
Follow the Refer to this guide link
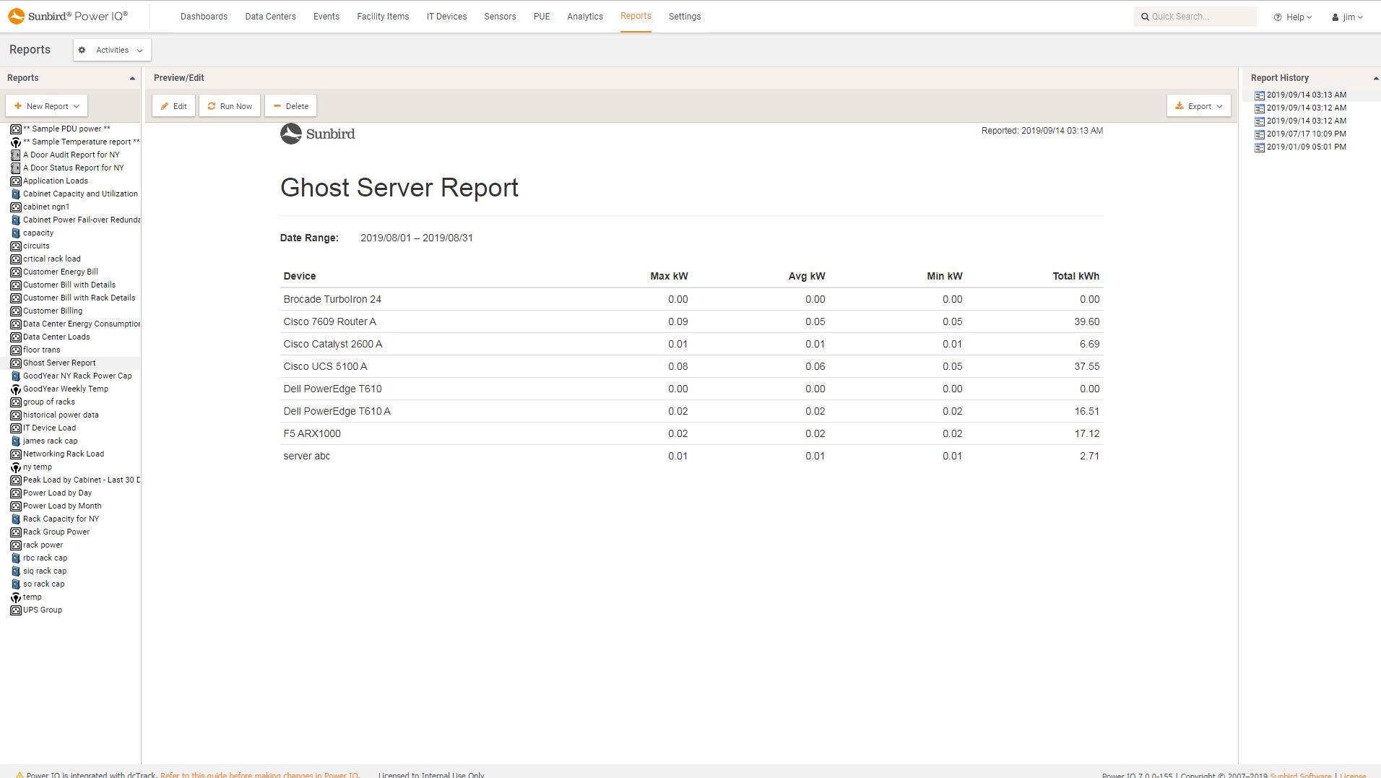pos(259,774)
